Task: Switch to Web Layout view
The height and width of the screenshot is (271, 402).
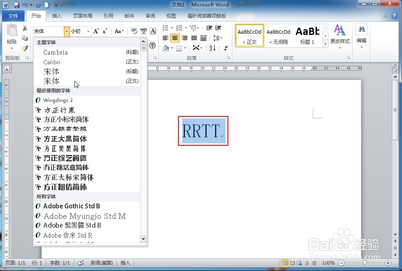Action: click(x=299, y=263)
